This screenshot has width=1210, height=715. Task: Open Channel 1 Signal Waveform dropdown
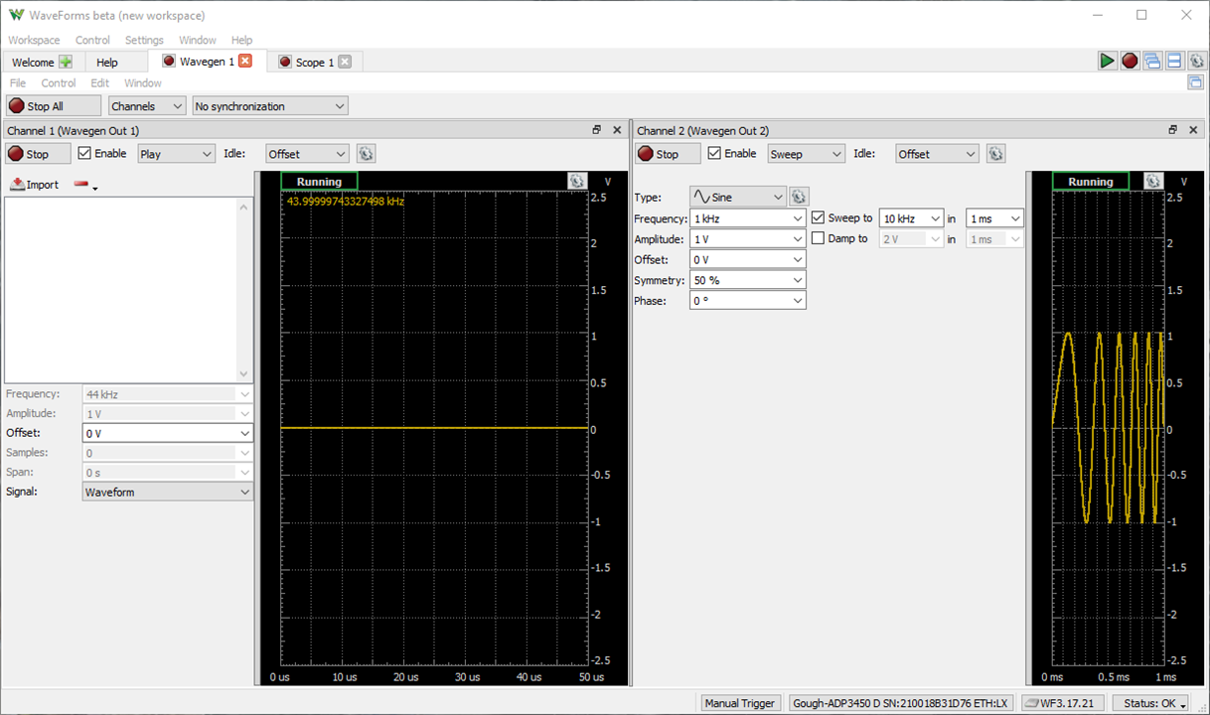[x=168, y=492]
